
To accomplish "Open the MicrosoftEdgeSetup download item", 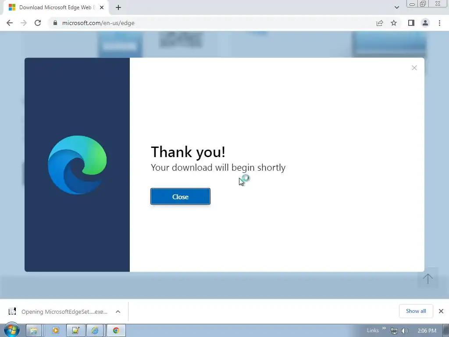I will (64, 312).
